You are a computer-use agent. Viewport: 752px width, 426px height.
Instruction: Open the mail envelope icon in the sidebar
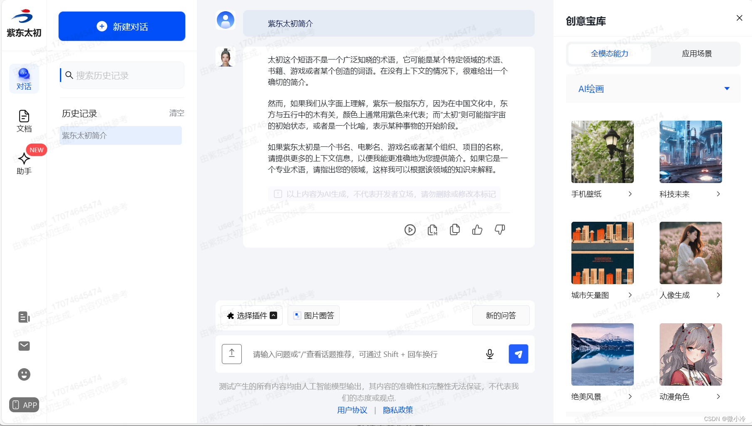pos(24,346)
